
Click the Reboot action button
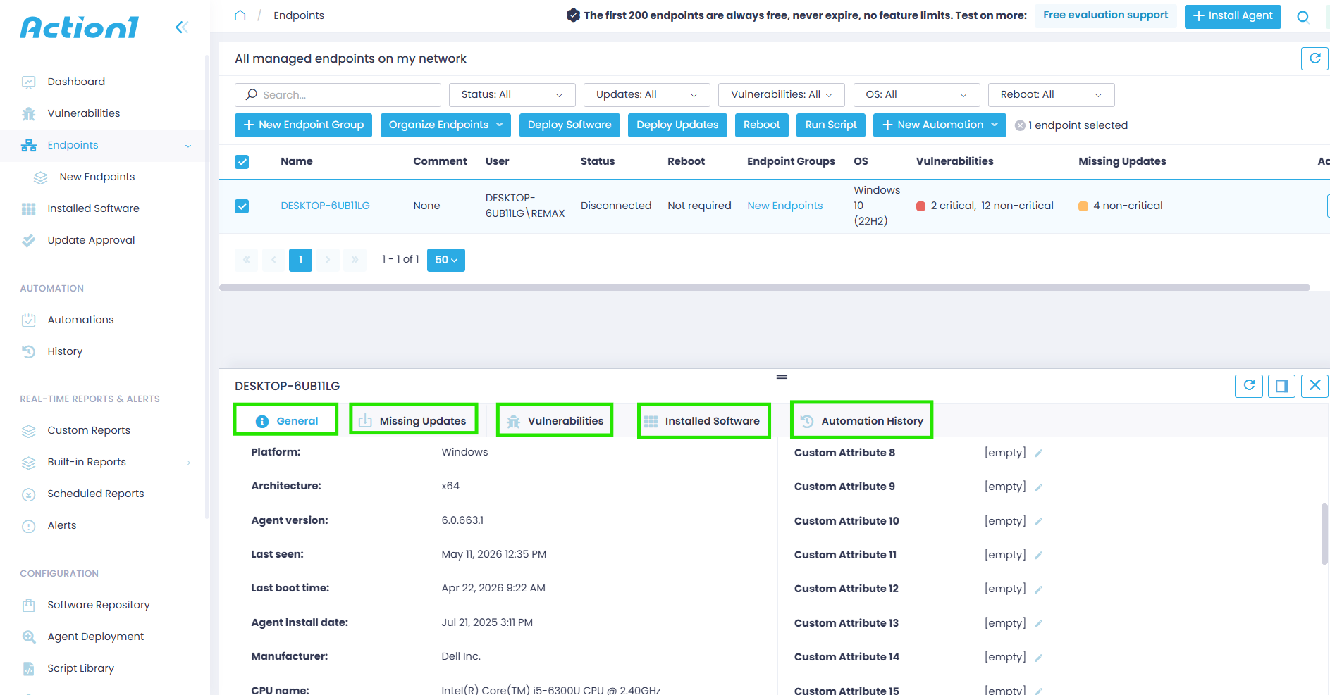coord(762,125)
